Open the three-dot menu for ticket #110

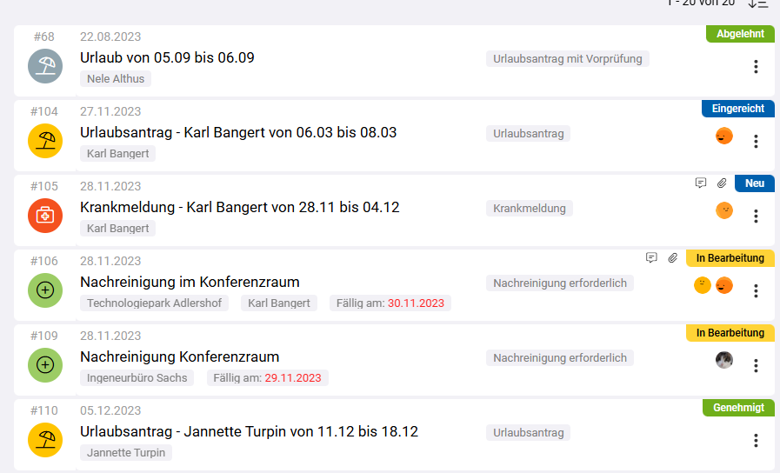[756, 440]
